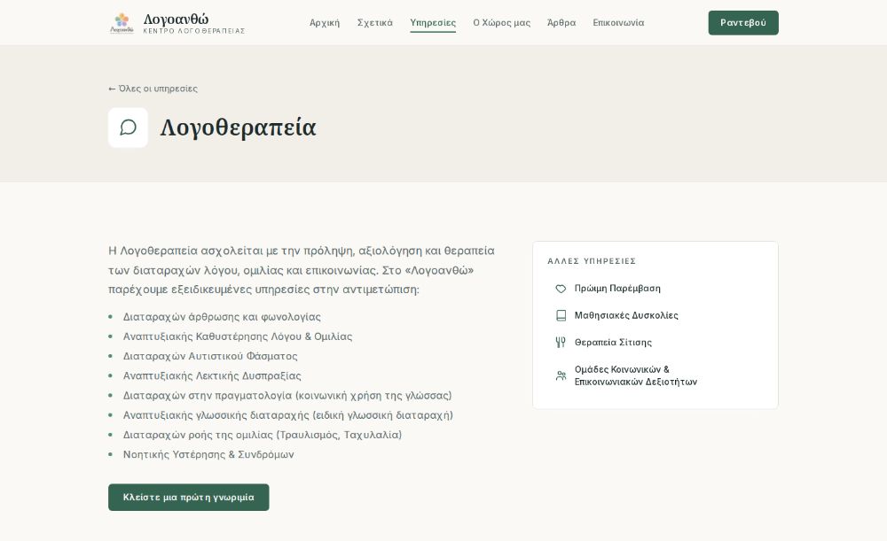887x541 pixels.
Task: Go to the Σχετικά page
Action: 374,23
